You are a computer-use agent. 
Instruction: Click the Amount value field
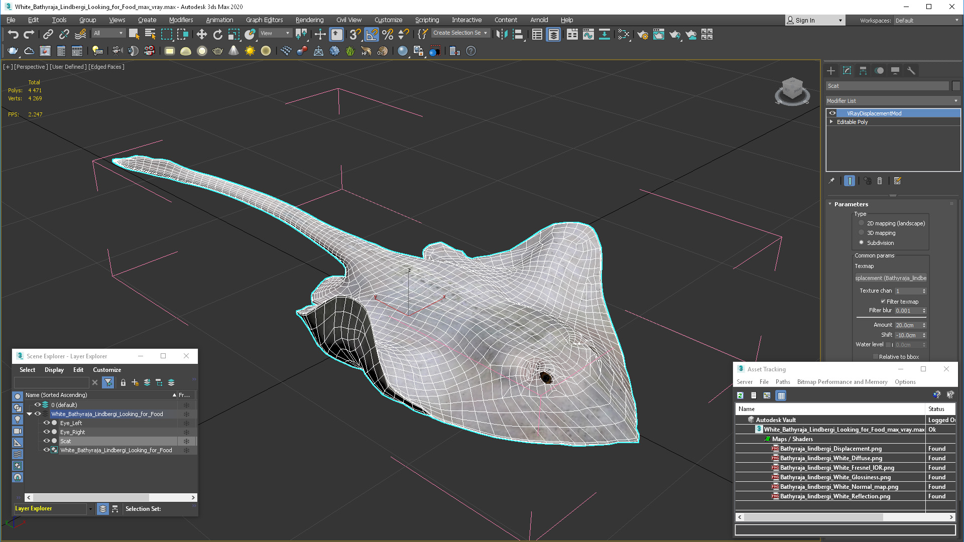pyautogui.click(x=907, y=325)
